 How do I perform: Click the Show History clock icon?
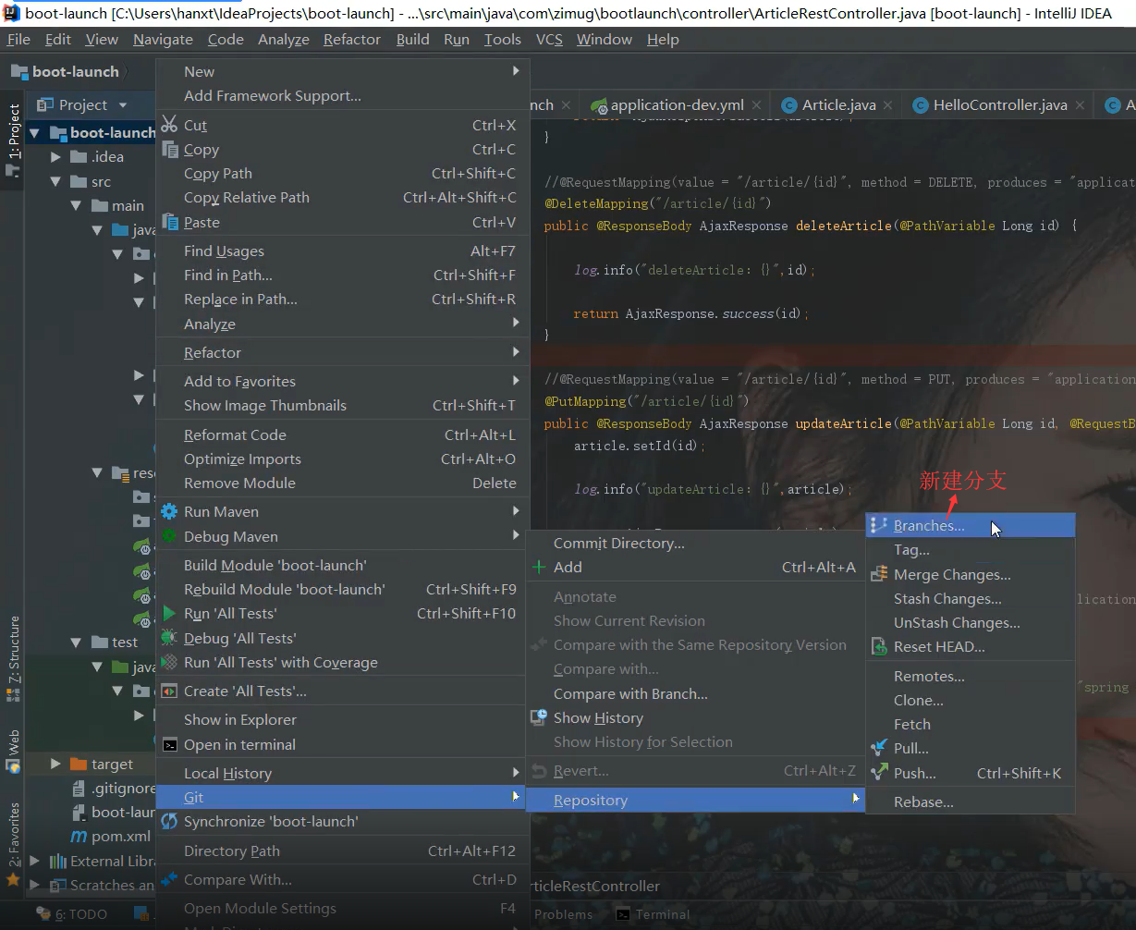539,717
